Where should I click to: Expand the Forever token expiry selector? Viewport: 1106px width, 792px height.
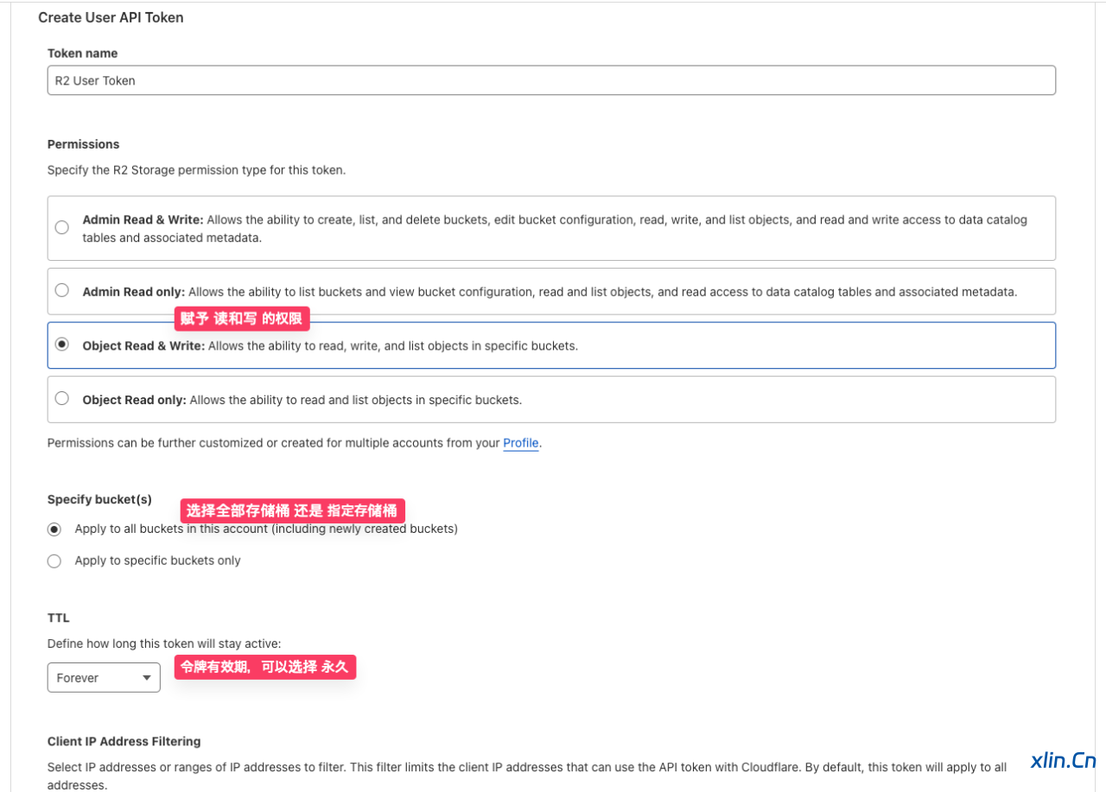104,677
